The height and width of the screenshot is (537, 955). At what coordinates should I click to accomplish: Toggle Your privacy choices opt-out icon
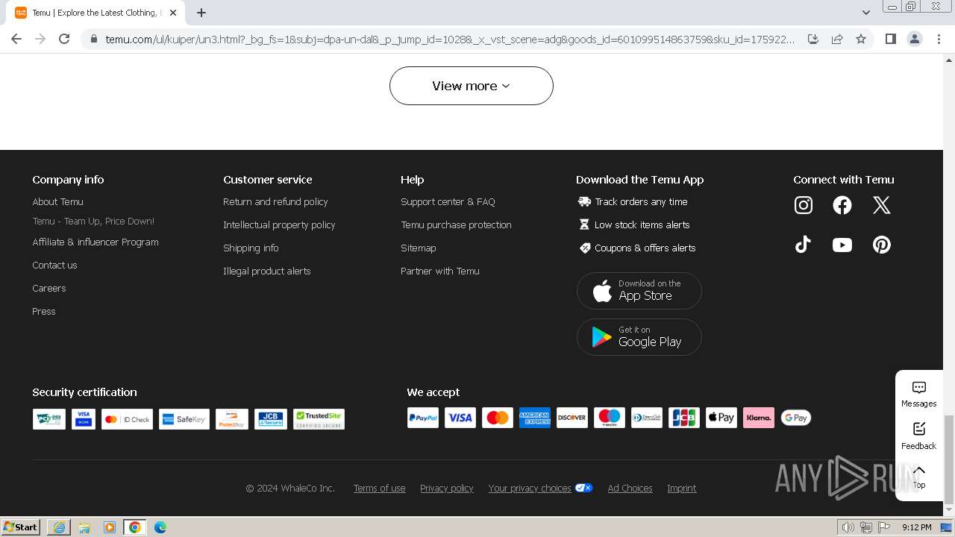click(584, 488)
